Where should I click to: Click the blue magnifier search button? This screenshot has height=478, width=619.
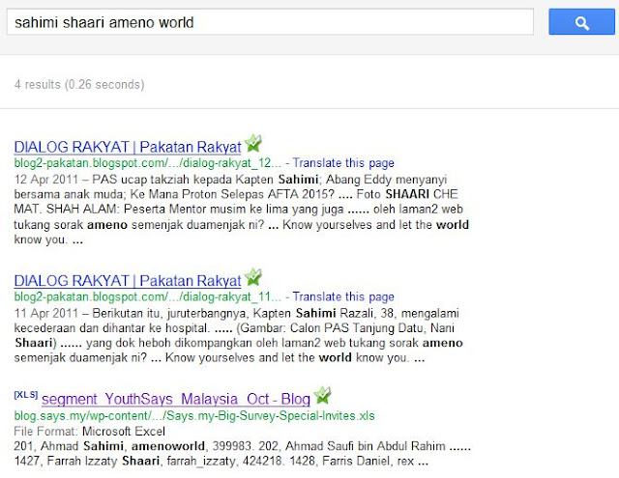581,22
